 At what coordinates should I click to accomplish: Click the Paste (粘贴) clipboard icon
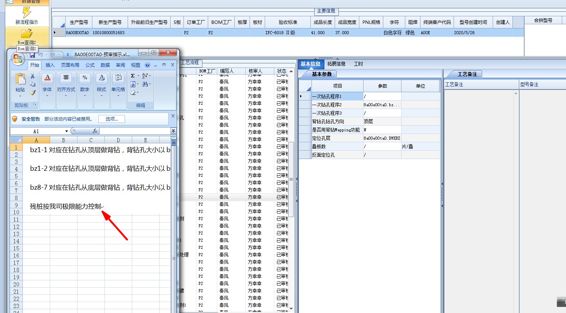20,79
